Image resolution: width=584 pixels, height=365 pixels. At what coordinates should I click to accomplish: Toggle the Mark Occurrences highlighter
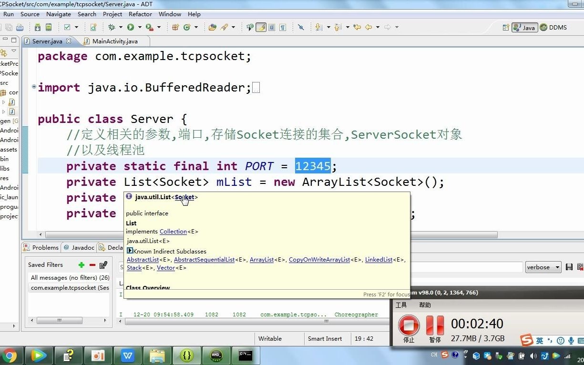coord(260,27)
